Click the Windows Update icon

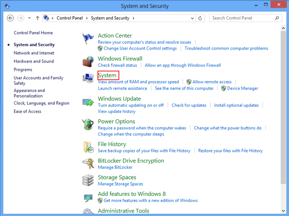click(x=88, y=102)
